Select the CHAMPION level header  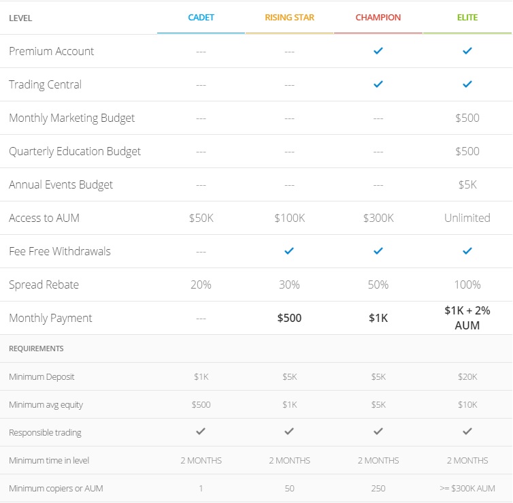point(378,17)
